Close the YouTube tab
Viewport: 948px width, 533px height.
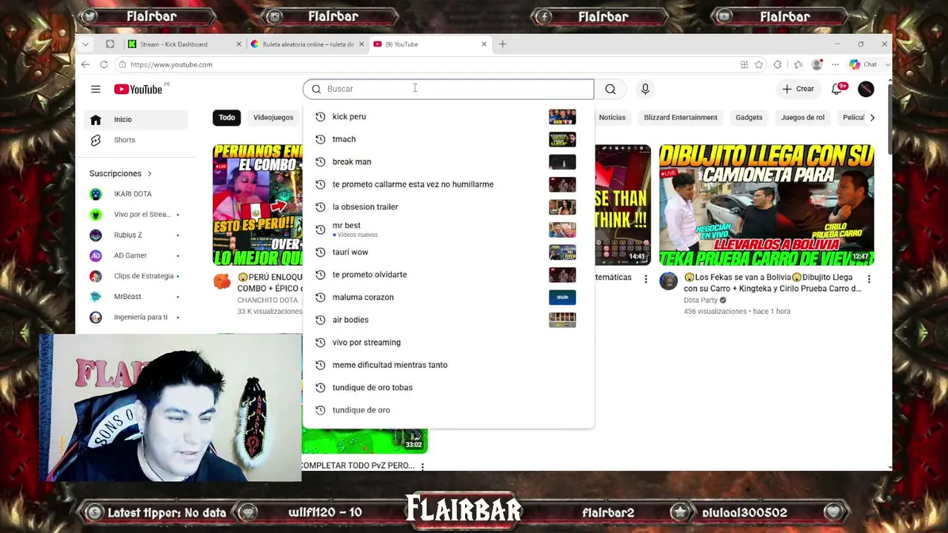coord(484,44)
